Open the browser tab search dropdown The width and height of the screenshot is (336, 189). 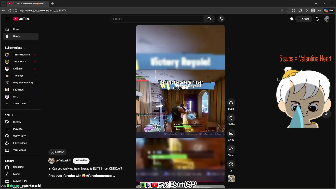tap(3, 4)
